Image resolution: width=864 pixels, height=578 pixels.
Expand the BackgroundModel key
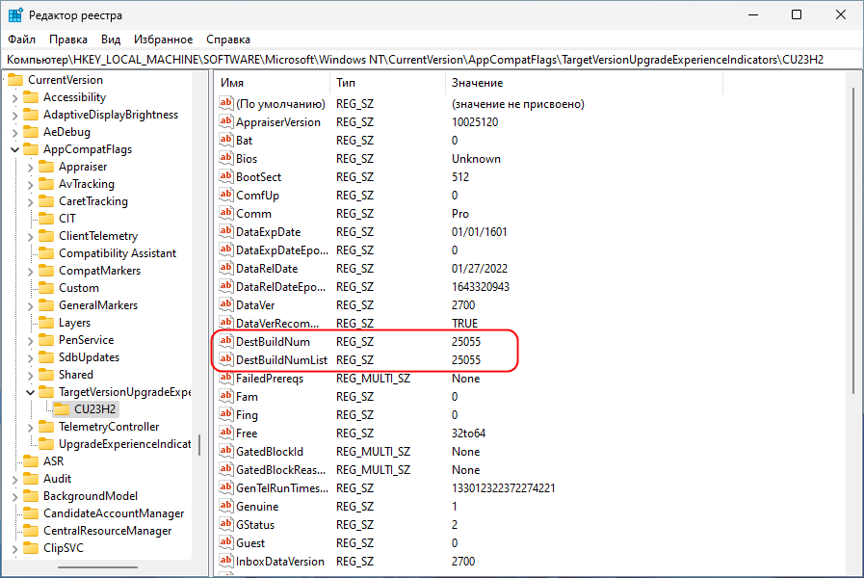[14, 496]
